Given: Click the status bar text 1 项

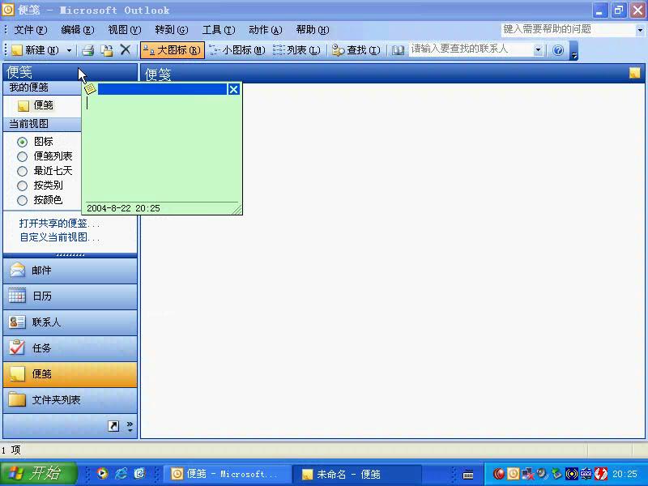Looking at the screenshot, I should [x=11, y=450].
